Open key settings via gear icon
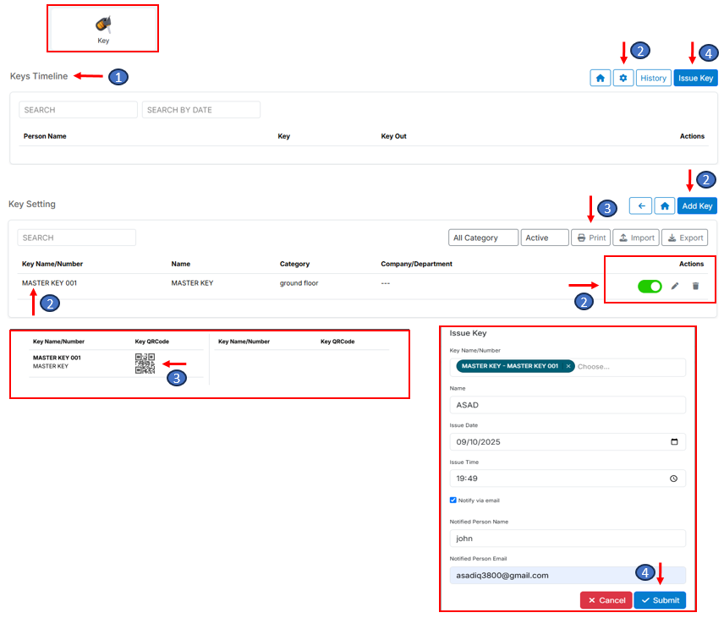The image size is (724, 618). pos(623,78)
